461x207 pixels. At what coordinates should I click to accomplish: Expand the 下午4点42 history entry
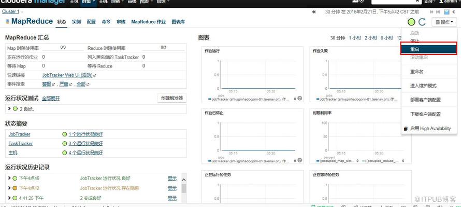pos(9,188)
